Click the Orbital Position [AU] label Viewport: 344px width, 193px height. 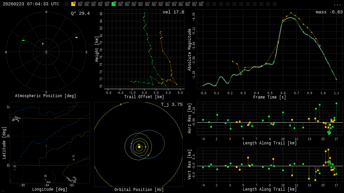pyautogui.click(x=139, y=190)
